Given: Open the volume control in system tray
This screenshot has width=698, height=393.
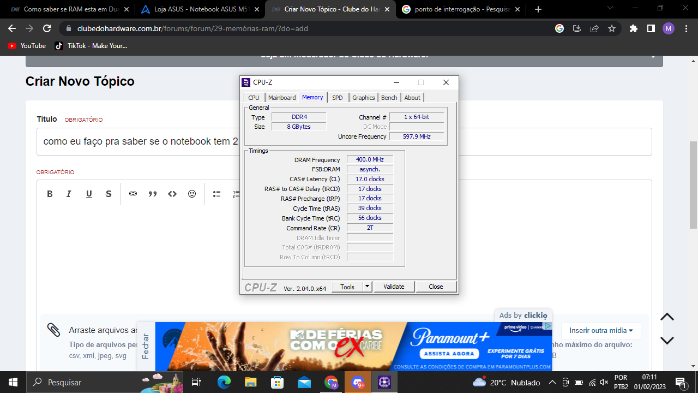Looking at the screenshot, I should point(604,382).
